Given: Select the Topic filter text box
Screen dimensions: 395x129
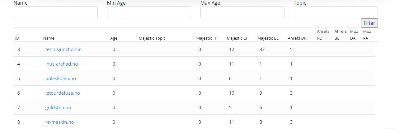Looking at the screenshot, I should tap(336, 12).
